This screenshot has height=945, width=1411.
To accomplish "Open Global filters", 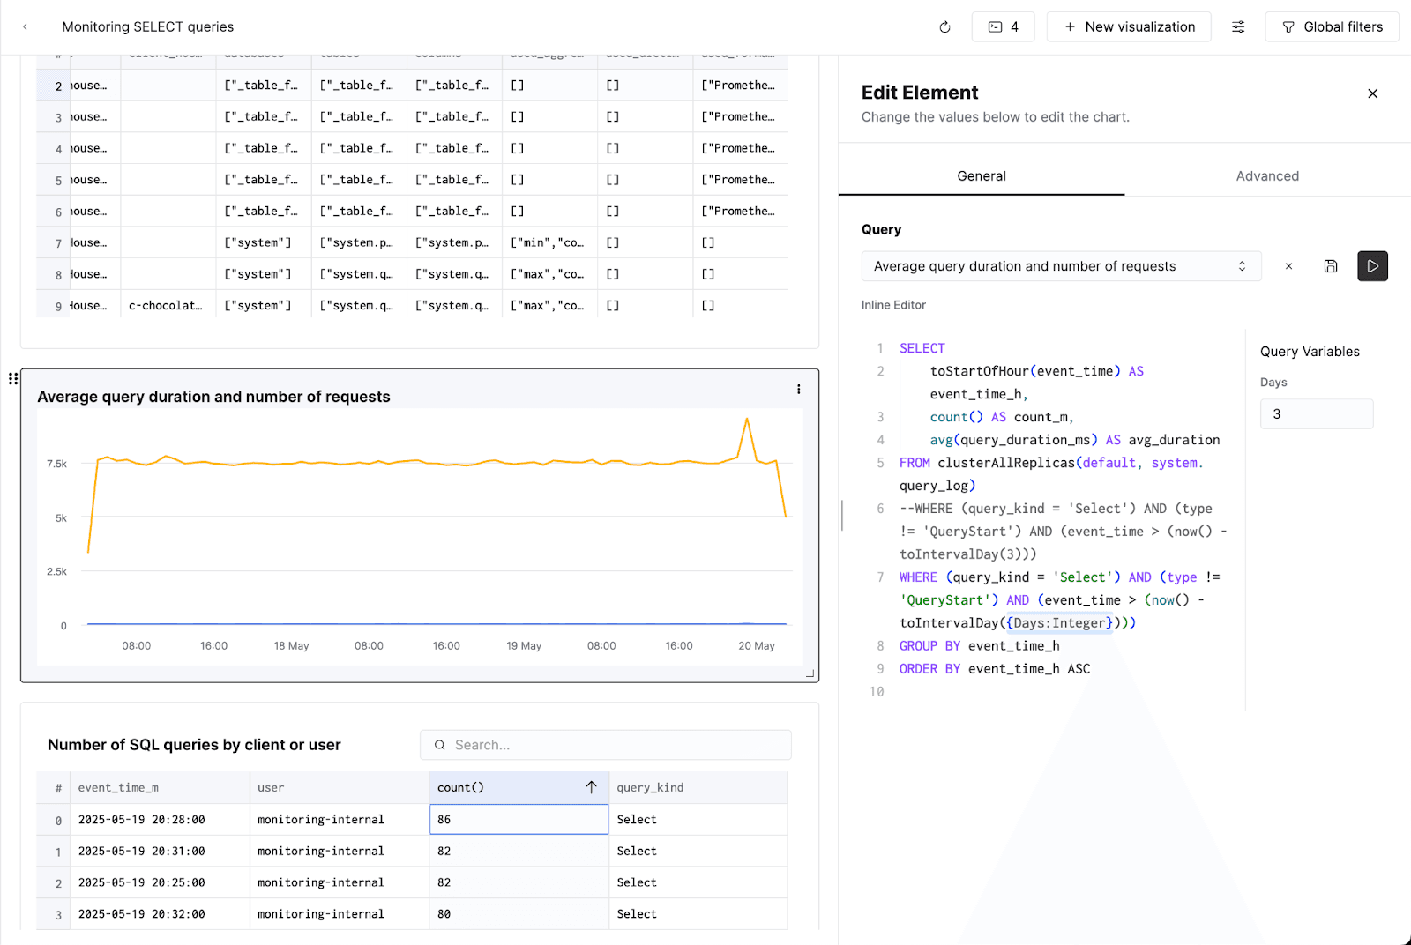I will 1332,27.
